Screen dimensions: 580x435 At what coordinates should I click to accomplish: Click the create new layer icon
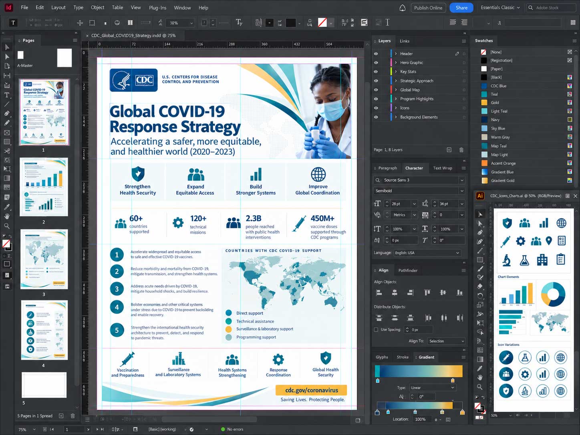coord(449,150)
